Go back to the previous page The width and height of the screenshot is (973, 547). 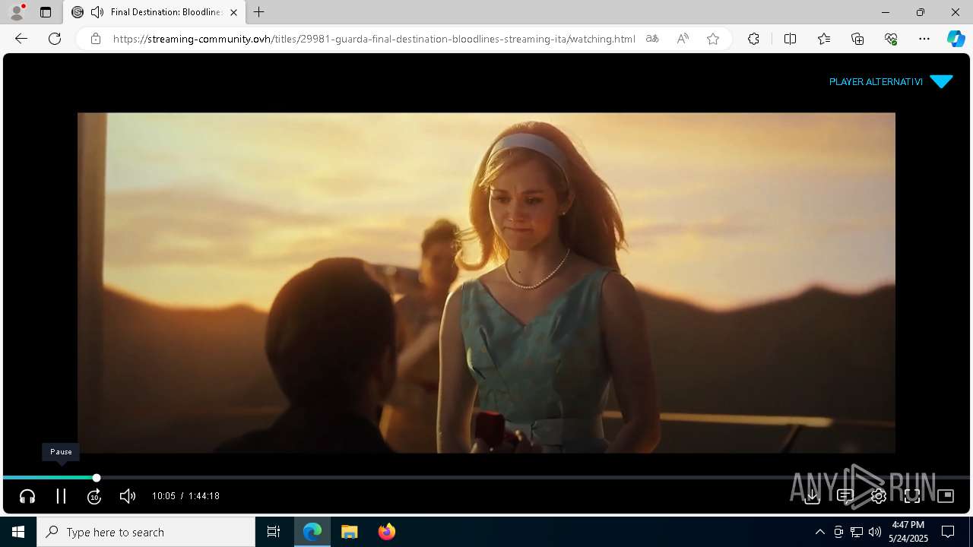click(x=21, y=39)
